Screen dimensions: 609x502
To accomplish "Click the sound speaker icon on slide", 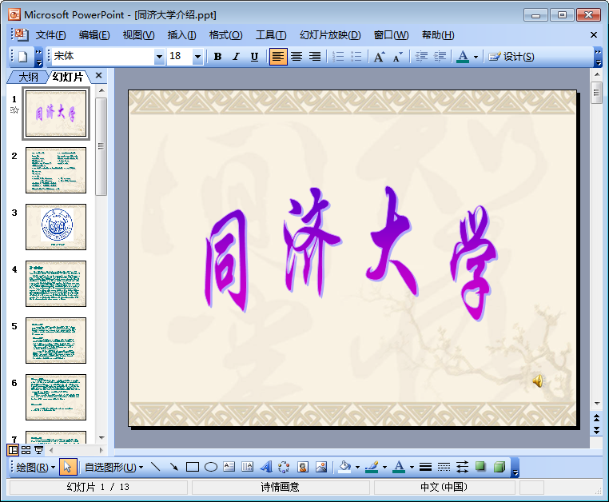I will point(538,381).
